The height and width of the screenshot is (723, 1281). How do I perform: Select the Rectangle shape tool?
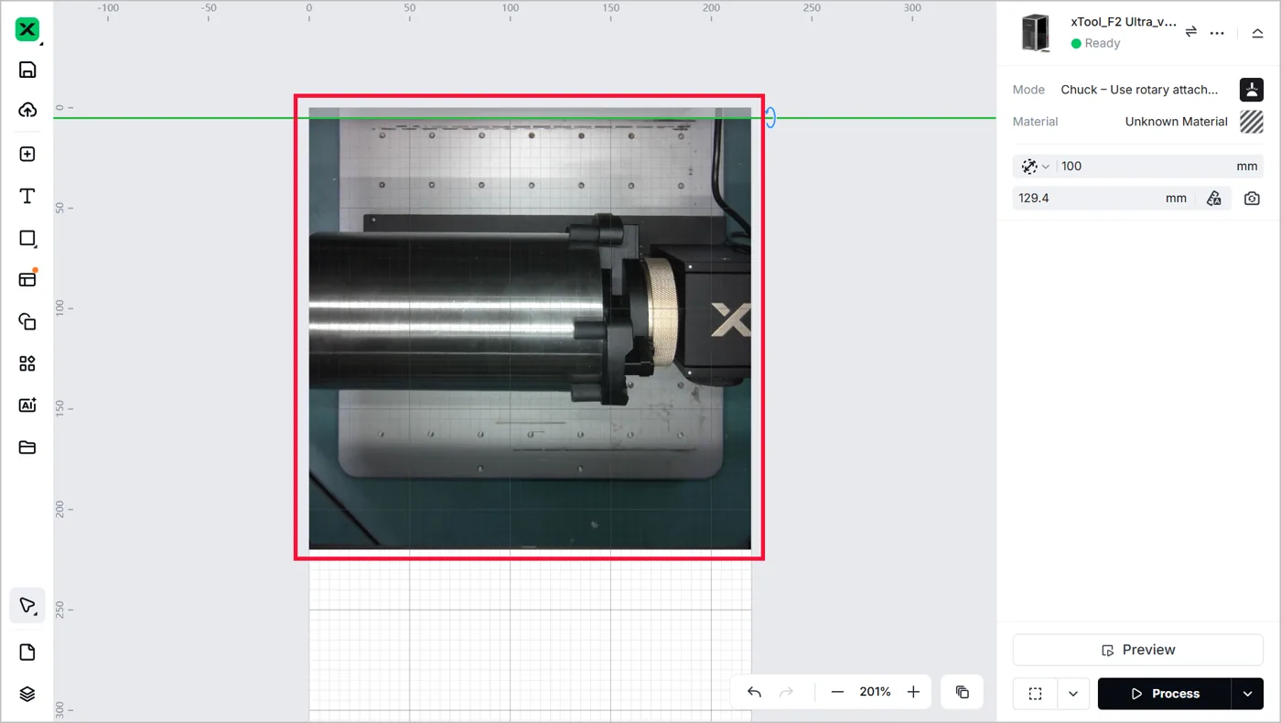tap(27, 238)
